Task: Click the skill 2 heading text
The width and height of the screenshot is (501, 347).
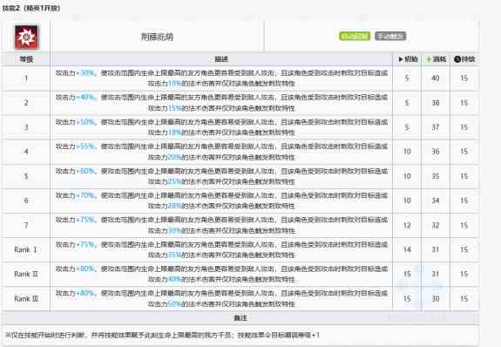Action: pyautogui.click(x=31, y=8)
